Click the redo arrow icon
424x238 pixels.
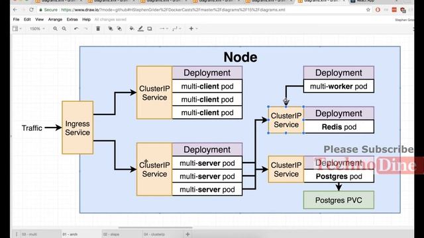(x=85, y=28)
